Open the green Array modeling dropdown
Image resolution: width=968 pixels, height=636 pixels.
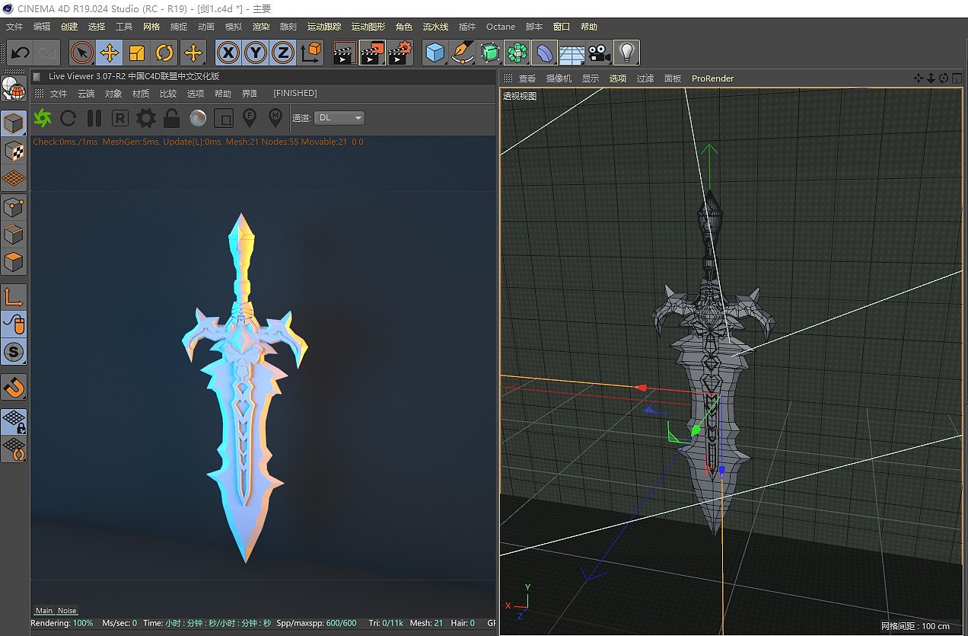click(x=517, y=53)
